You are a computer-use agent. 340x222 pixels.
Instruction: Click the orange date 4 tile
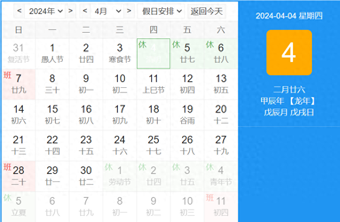point(289,53)
